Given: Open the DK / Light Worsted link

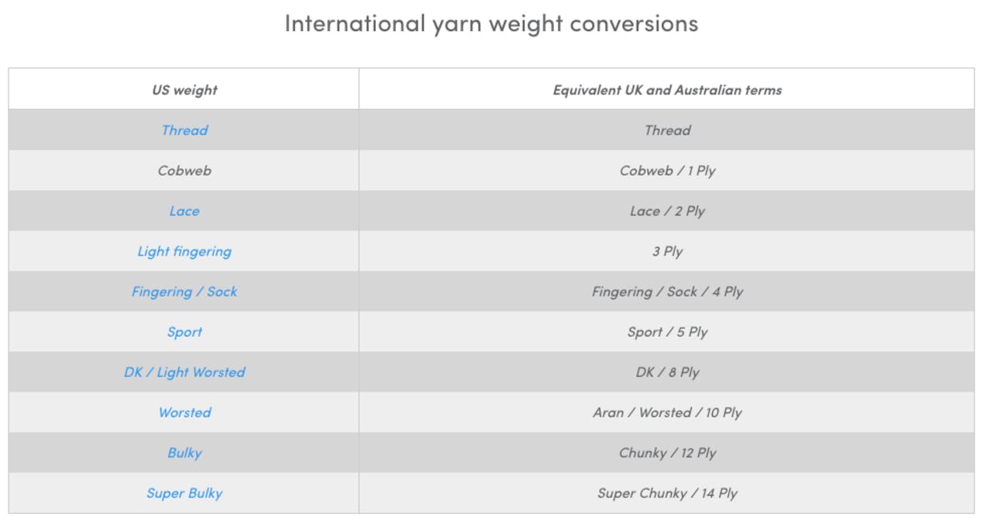Looking at the screenshot, I should 184,372.
